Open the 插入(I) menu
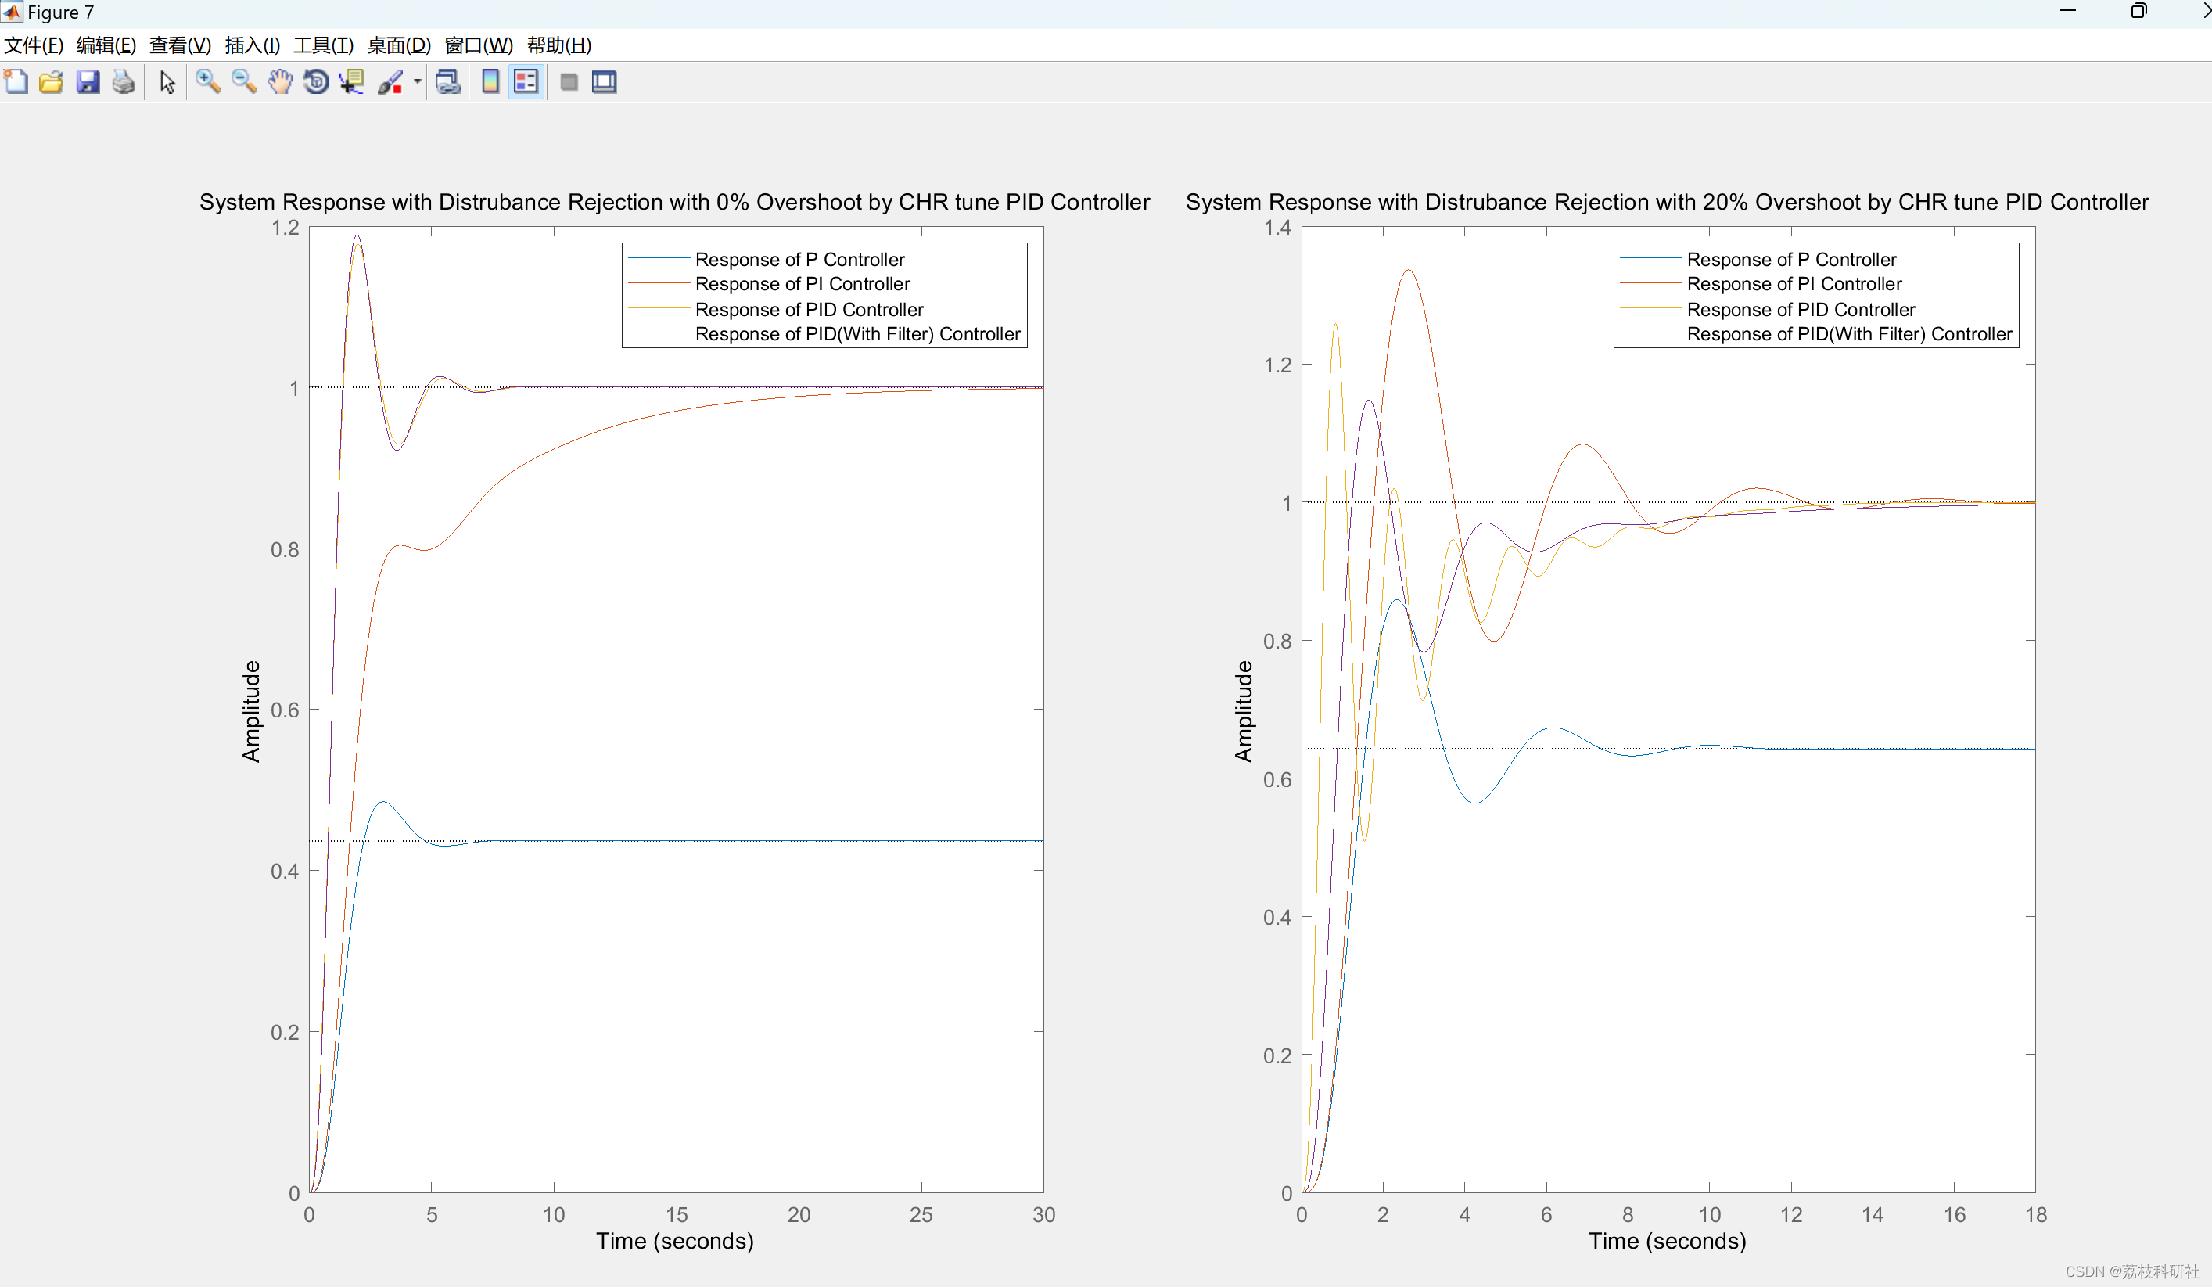 tap(252, 45)
